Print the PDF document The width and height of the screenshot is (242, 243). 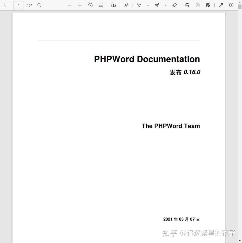[187, 5]
